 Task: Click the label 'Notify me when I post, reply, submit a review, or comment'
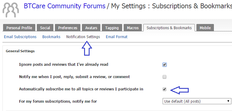coord(75,77)
